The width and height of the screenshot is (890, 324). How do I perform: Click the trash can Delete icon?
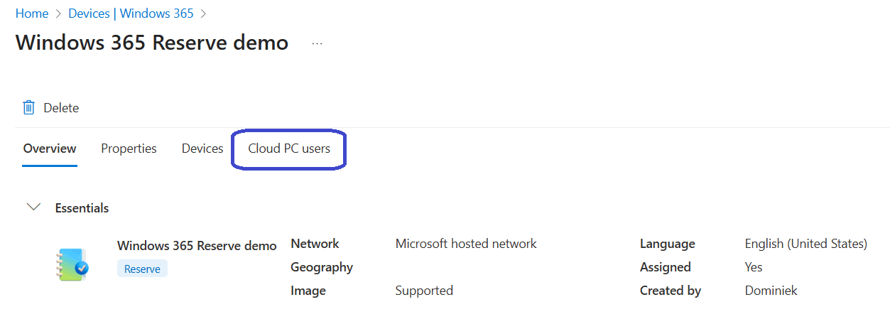point(29,108)
